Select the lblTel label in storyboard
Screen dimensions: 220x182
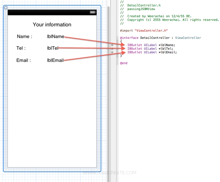(52, 48)
